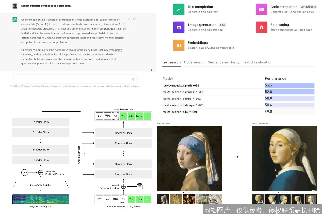Image resolution: width=323 pixels, height=215 pixels.
Task: Click 'Generate and edit text' description
Action: [203, 12]
